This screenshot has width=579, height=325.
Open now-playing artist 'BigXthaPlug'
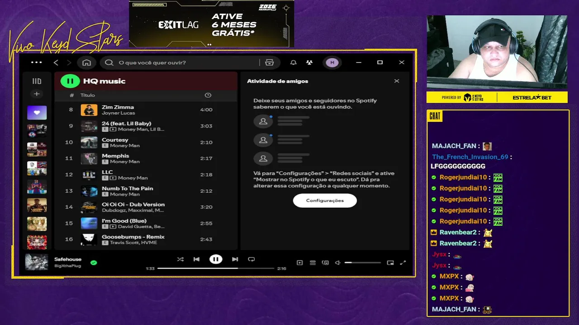pyautogui.click(x=67, y=266)
